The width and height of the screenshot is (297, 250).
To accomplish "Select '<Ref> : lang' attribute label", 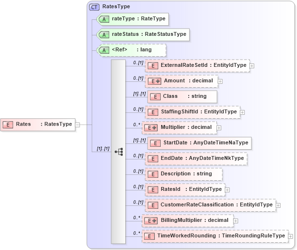I will (x=132, y=49).
